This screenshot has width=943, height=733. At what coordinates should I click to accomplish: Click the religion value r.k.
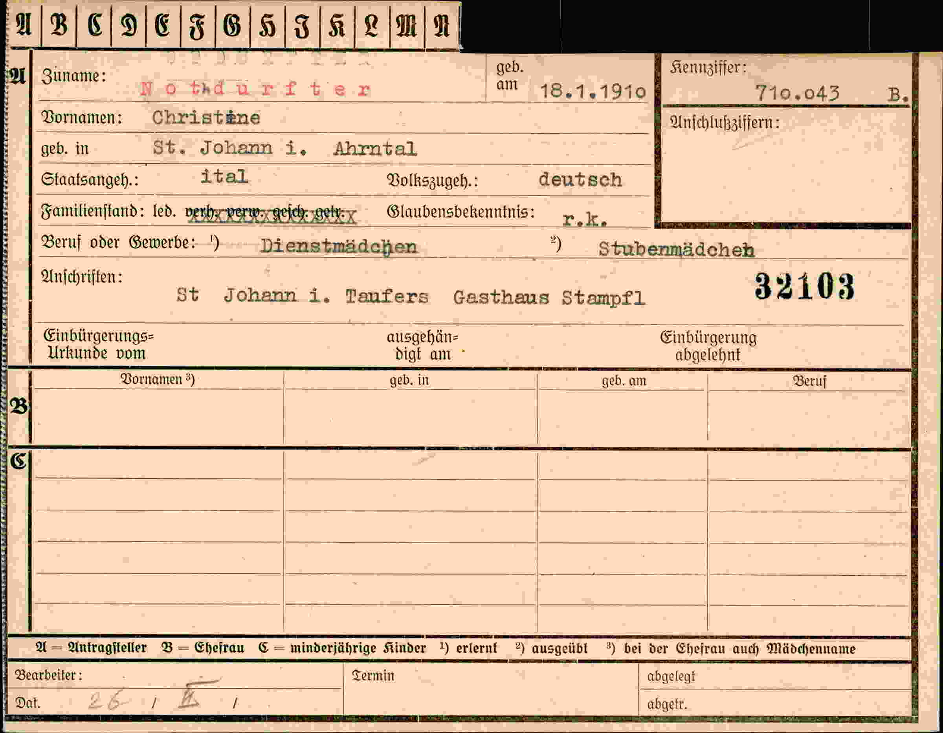[585, 219]
